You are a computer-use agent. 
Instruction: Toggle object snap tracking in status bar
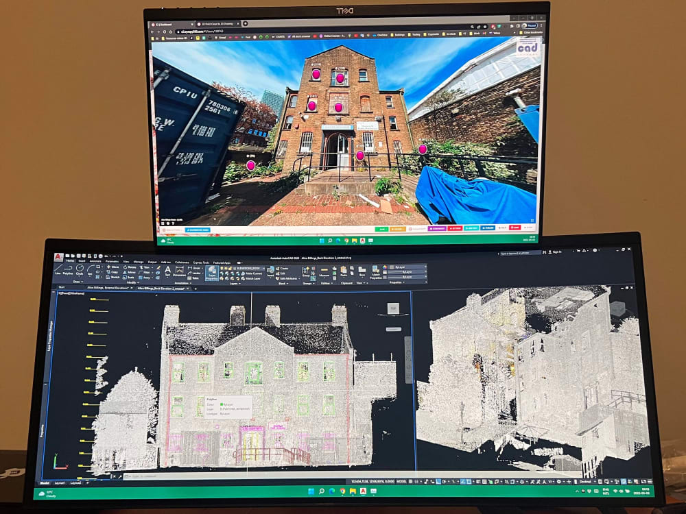pyautogui.click(x=463, y=481)
